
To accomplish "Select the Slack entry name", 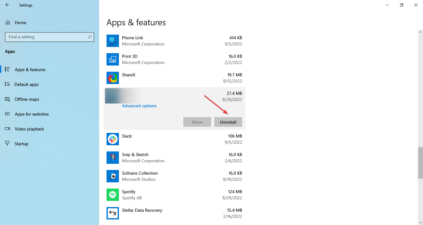I will pyautogui.click(x=127, y=136).
